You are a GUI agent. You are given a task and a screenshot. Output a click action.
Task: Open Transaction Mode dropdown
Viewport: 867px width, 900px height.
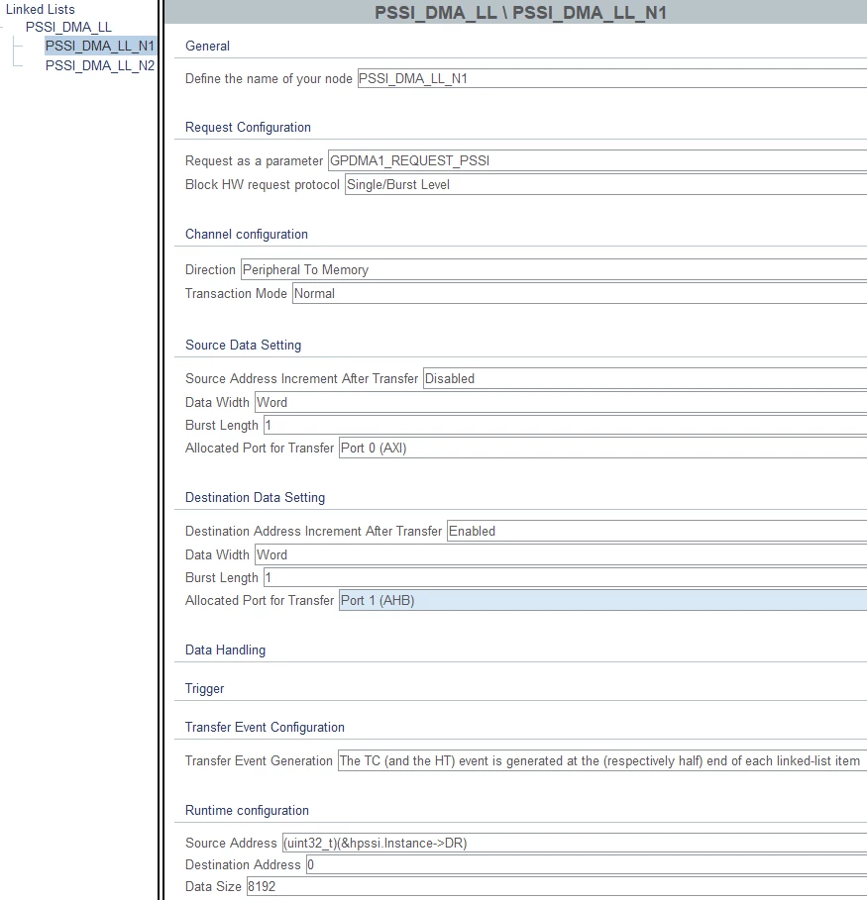click(580, 294)
